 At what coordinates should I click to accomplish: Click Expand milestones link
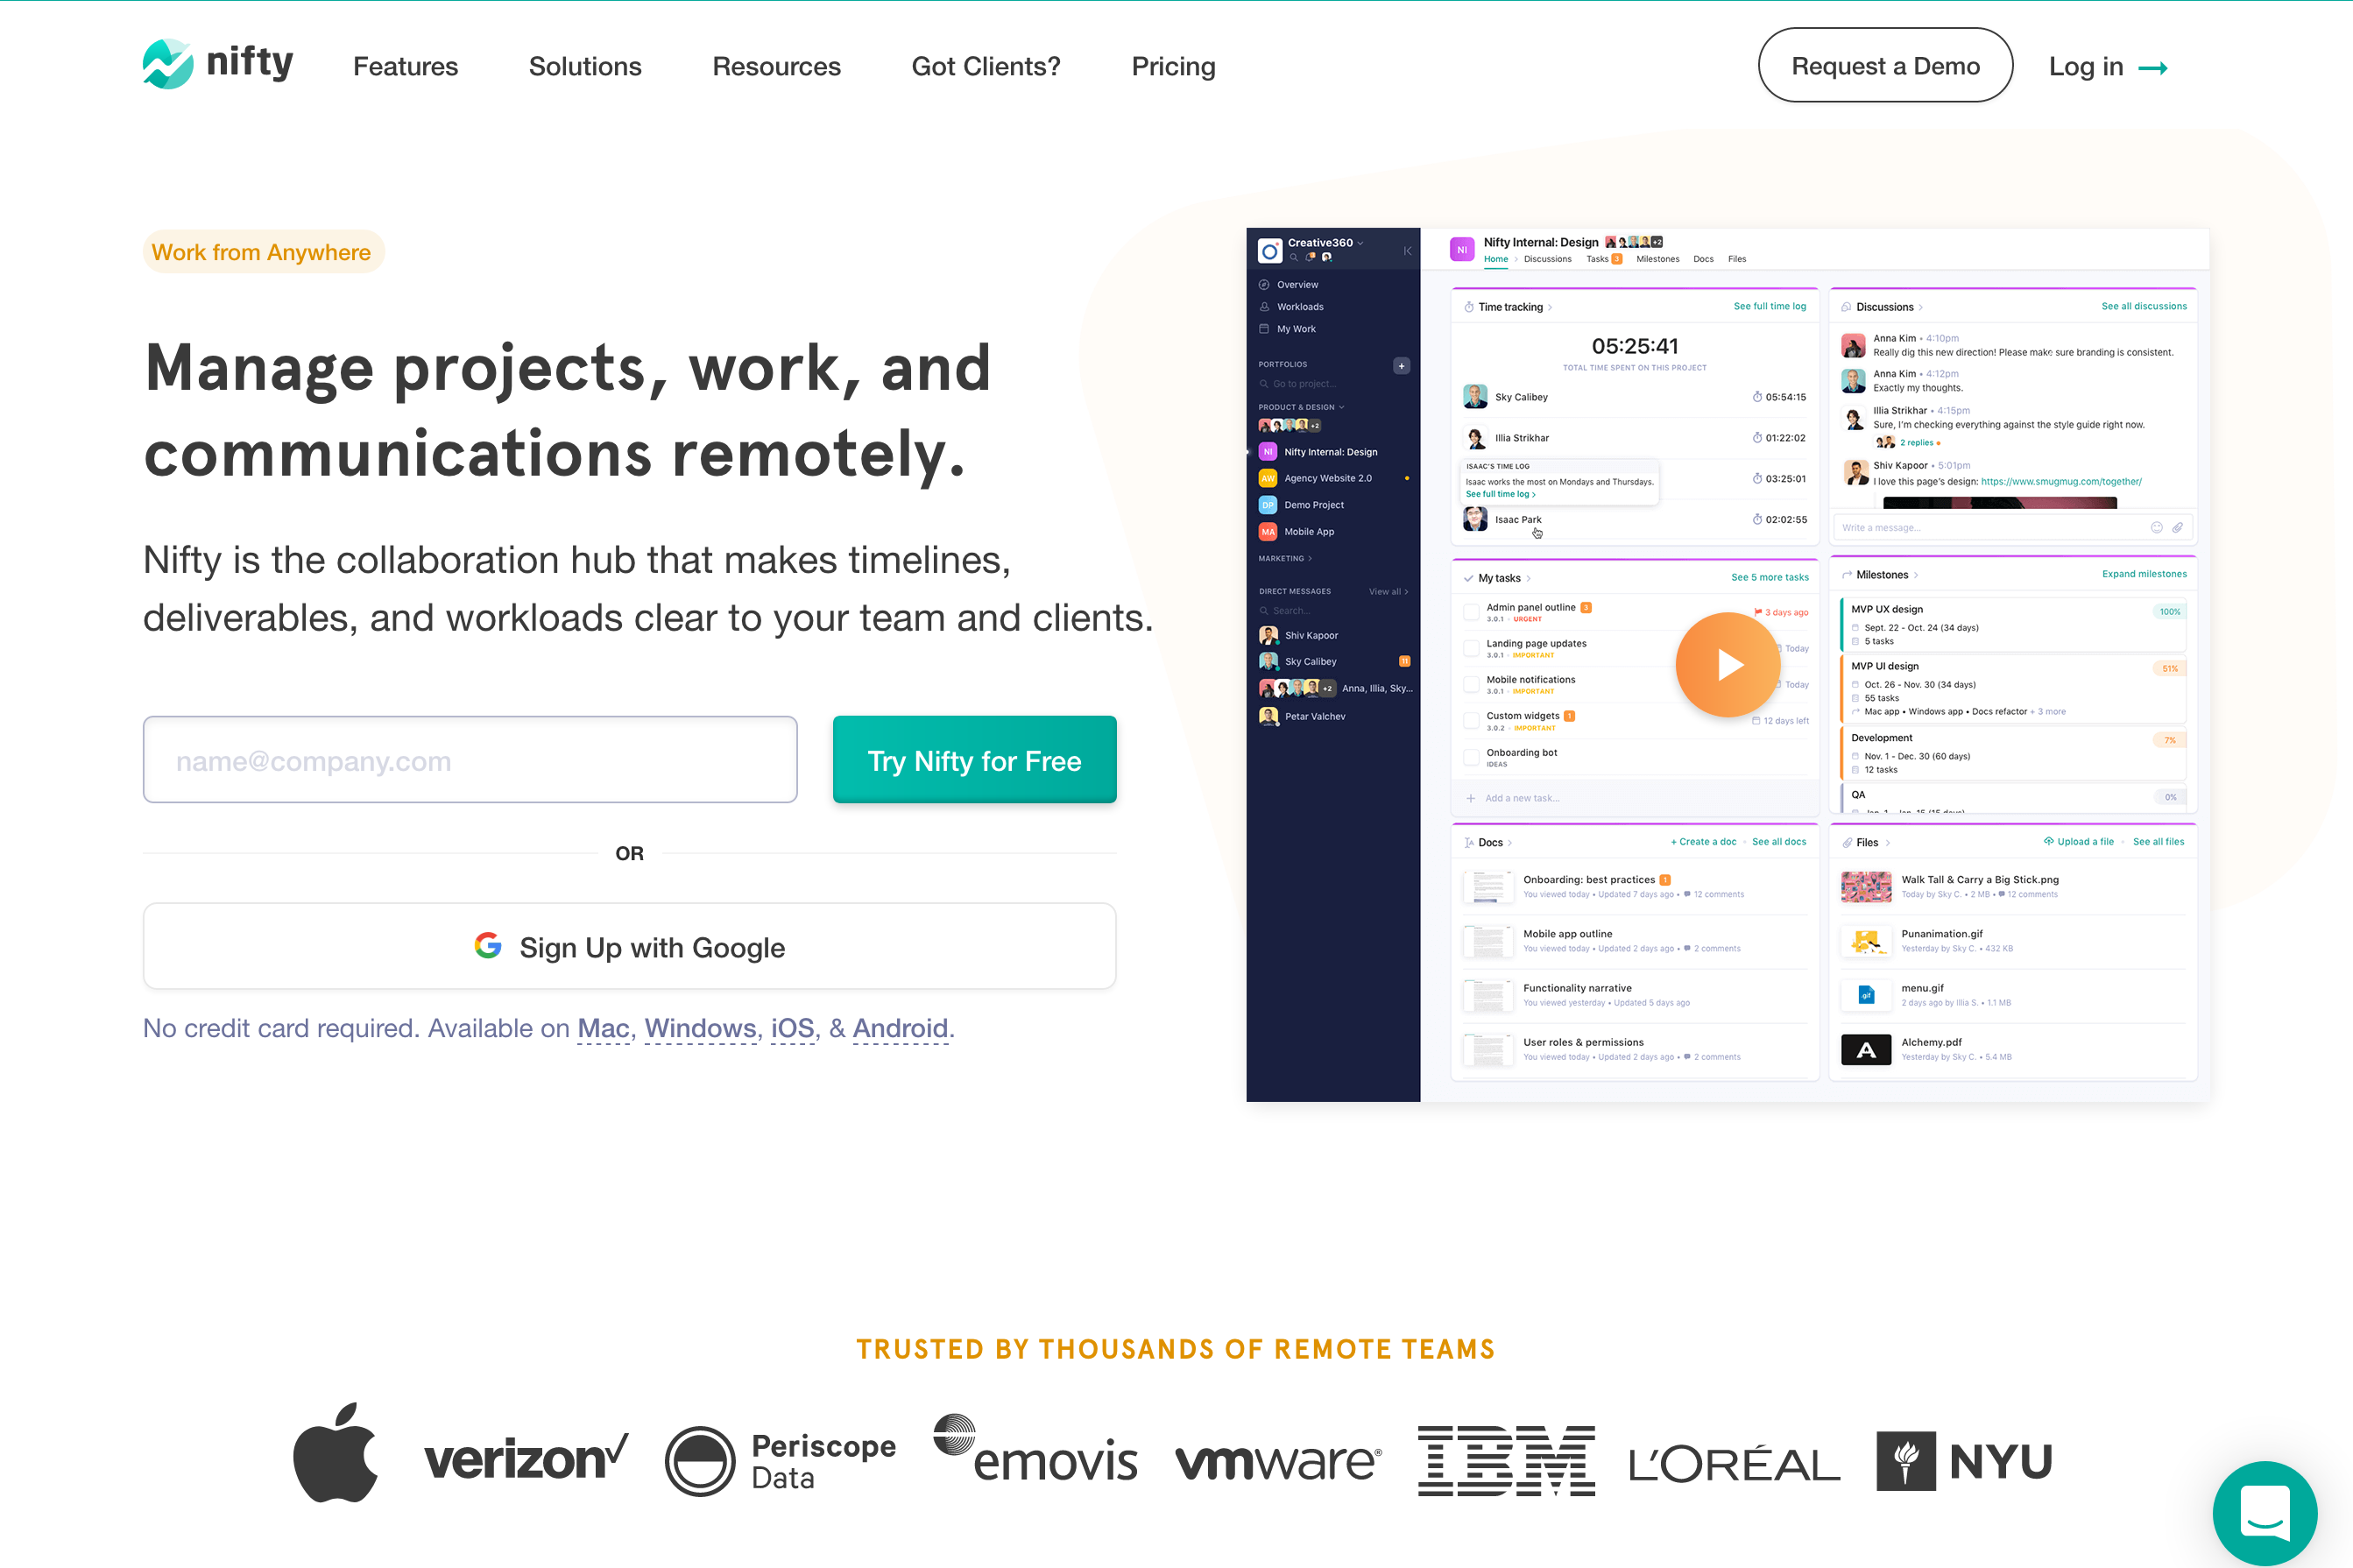pyautogui.click(x=2144, y=574)
